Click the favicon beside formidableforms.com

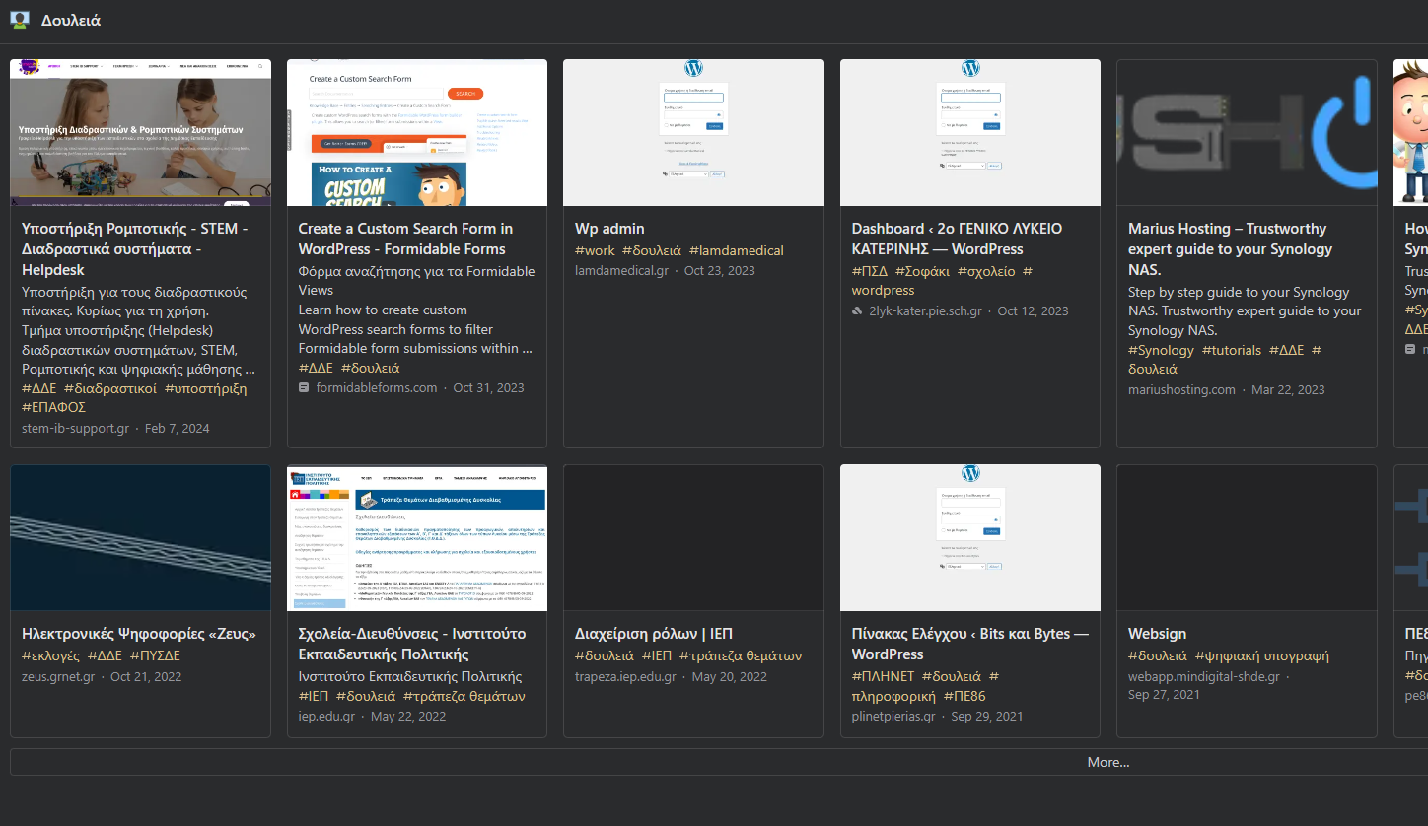pos(304,388)
